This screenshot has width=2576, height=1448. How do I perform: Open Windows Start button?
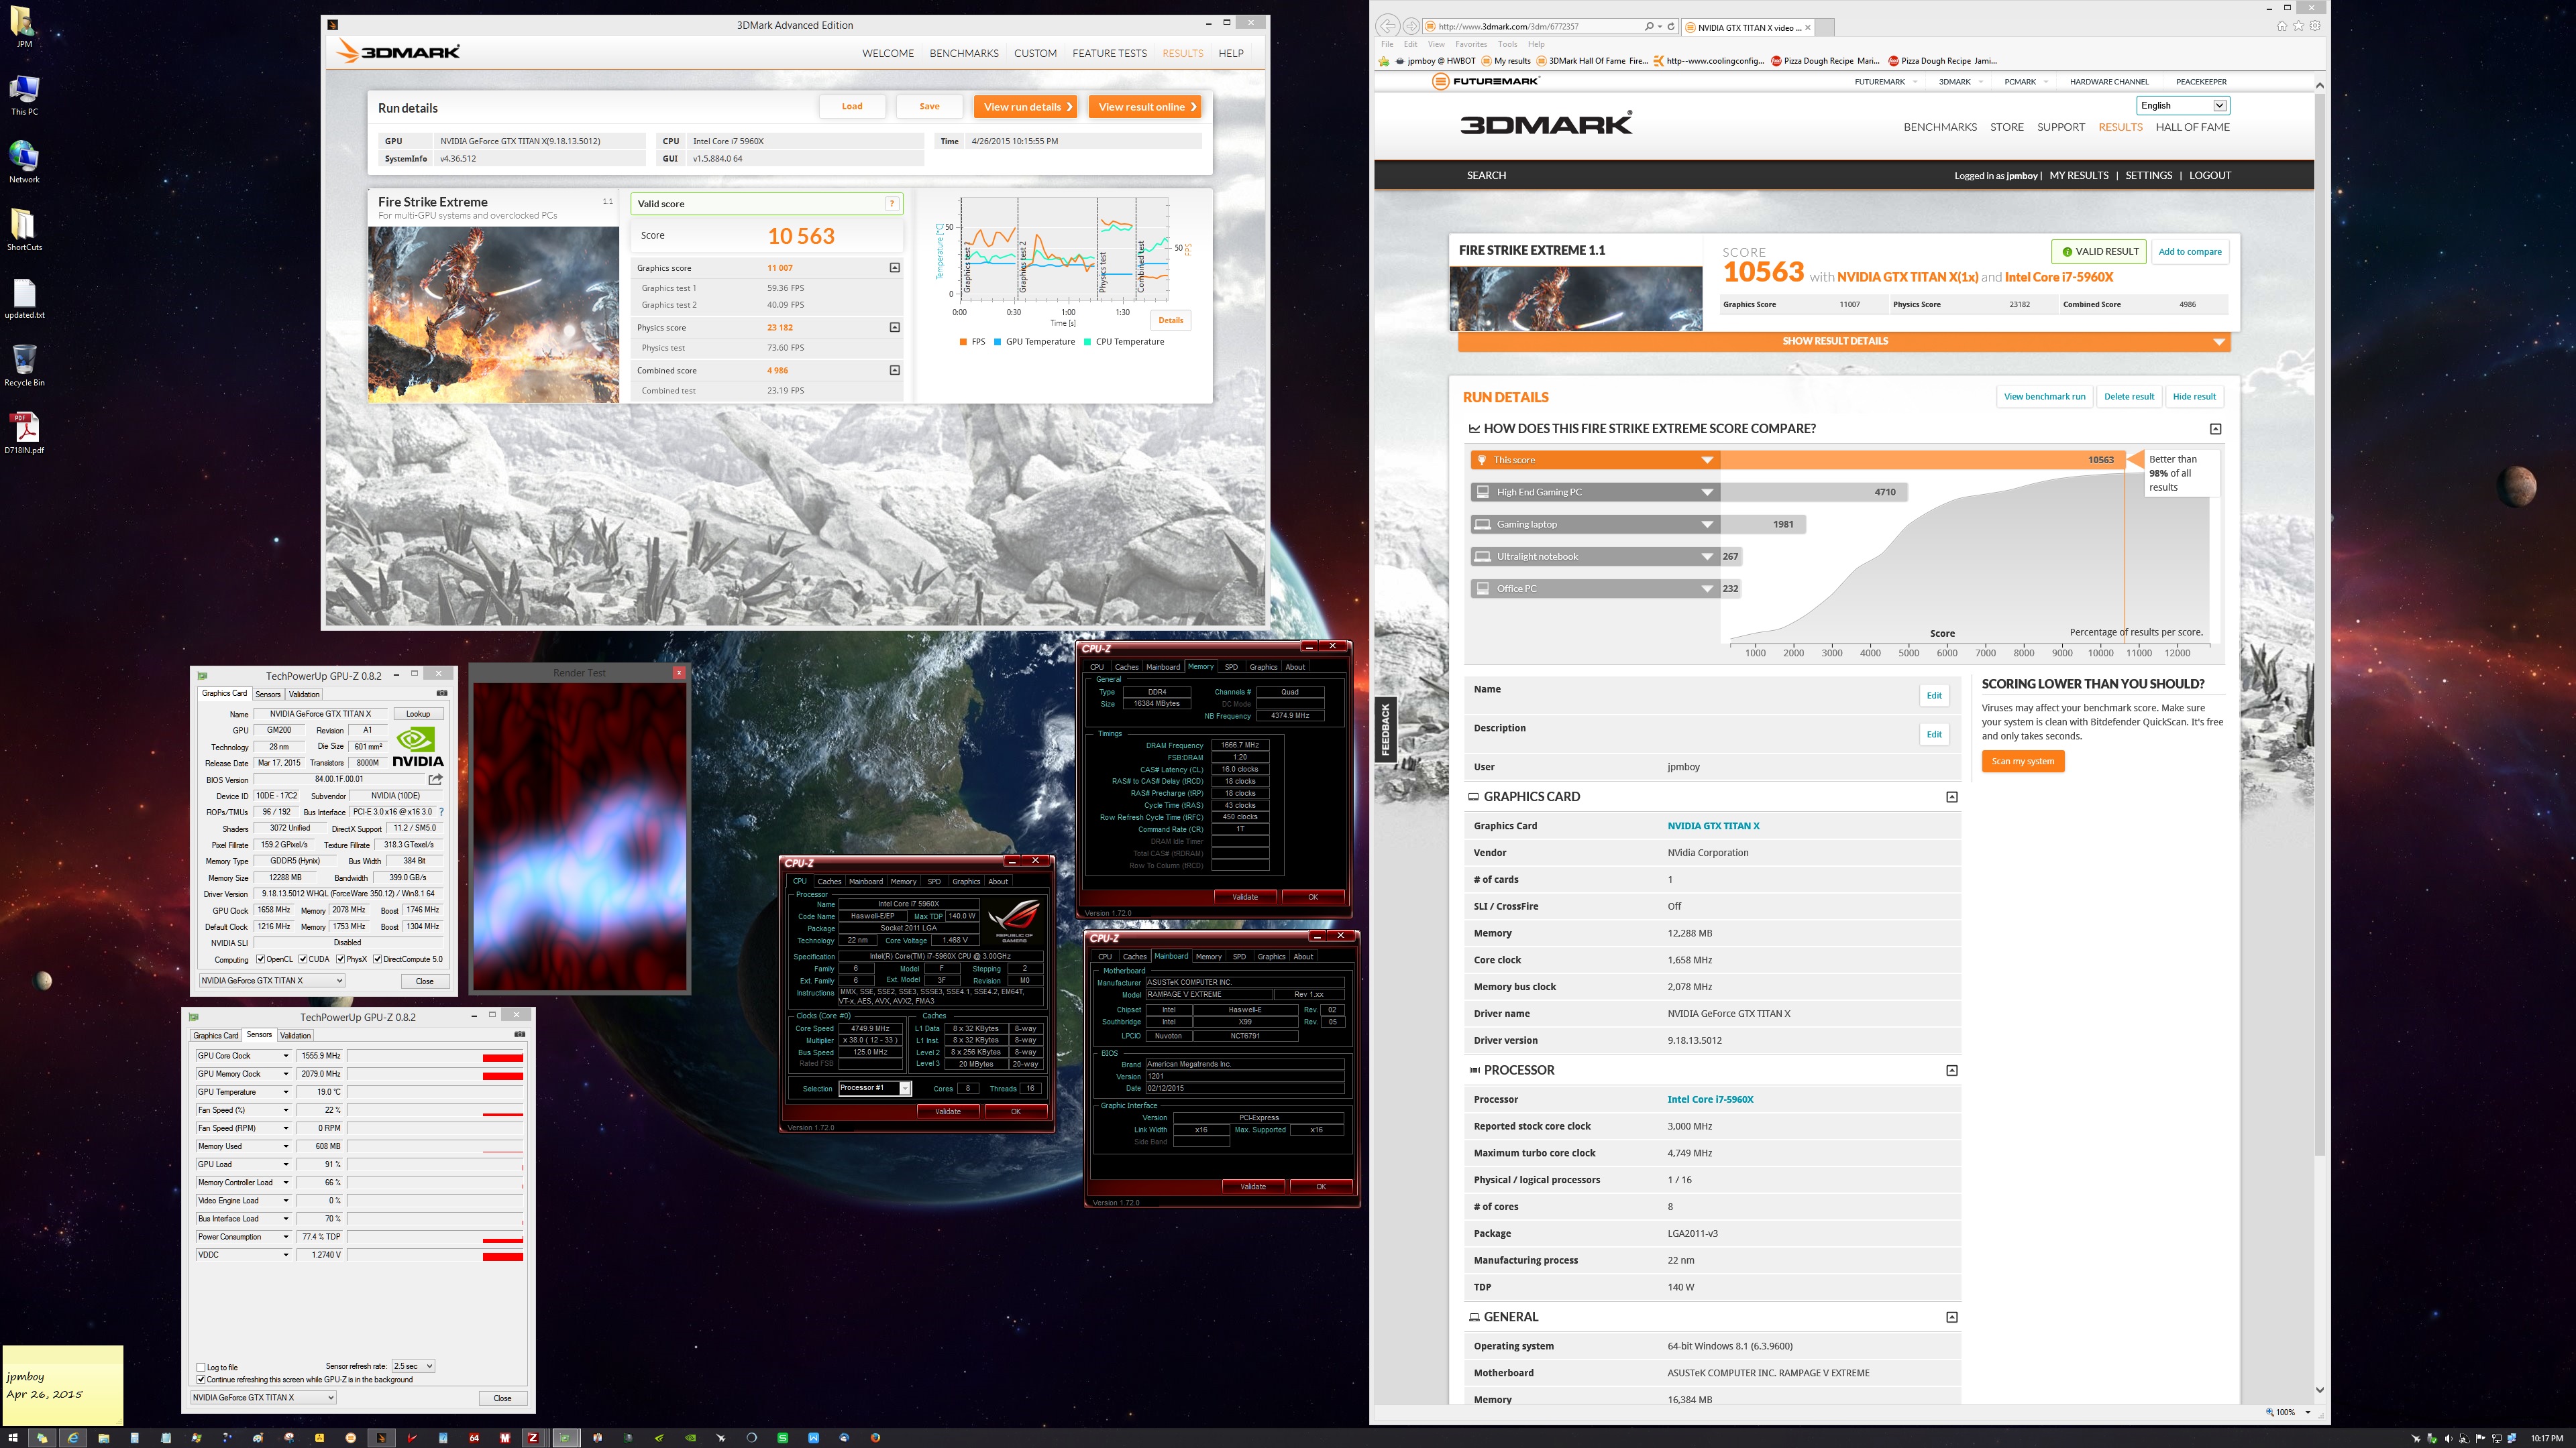tap(13, 1438)
